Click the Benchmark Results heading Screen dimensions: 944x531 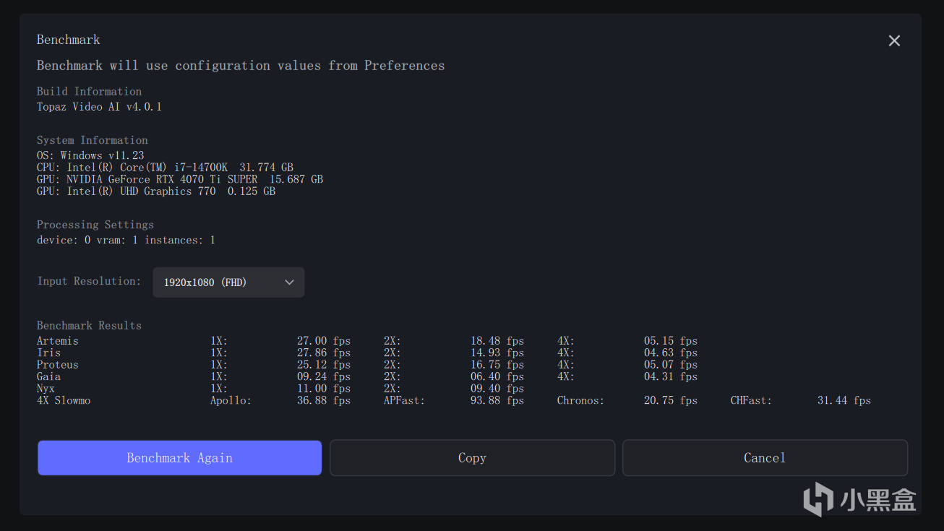click(x=89, y=326)
